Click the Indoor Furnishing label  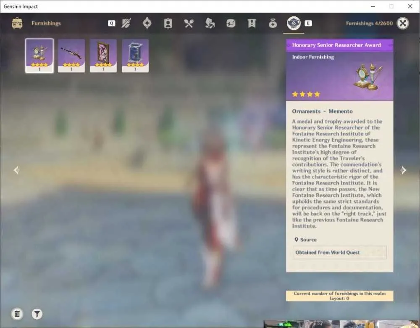[x=313, y=57]
